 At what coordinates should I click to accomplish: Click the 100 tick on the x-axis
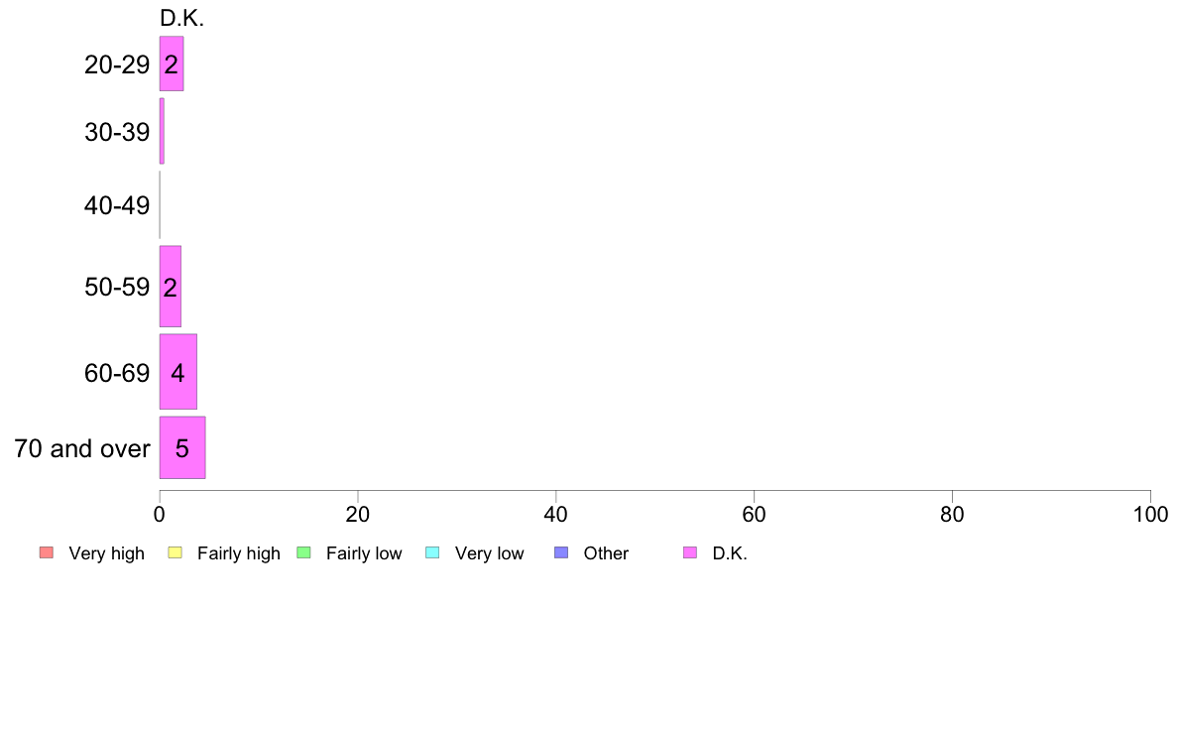click(1150, 514)
